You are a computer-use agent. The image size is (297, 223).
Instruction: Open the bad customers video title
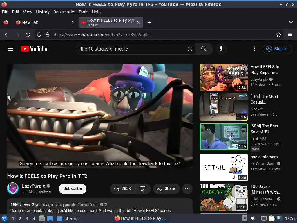coord(264,157)
